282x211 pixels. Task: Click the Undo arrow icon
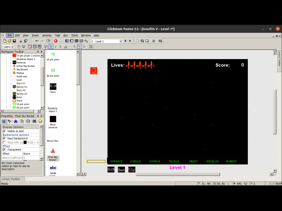(x=37, y=41)
